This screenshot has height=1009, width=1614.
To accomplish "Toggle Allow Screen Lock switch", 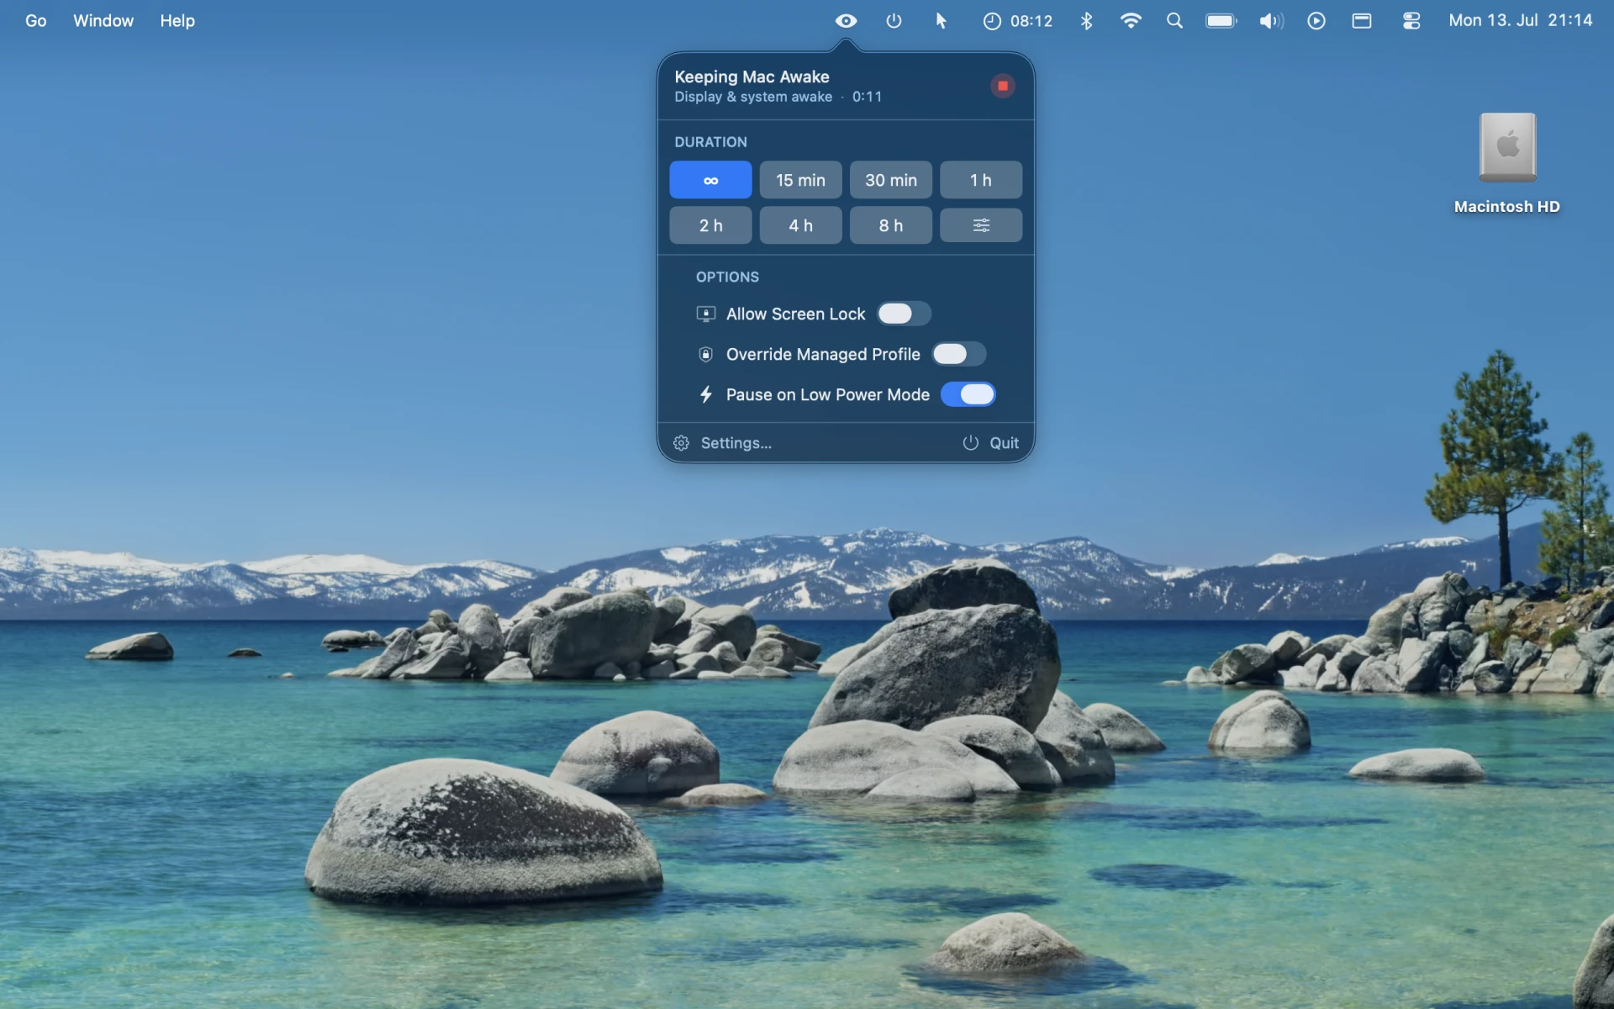I will [x=904, y=314].
